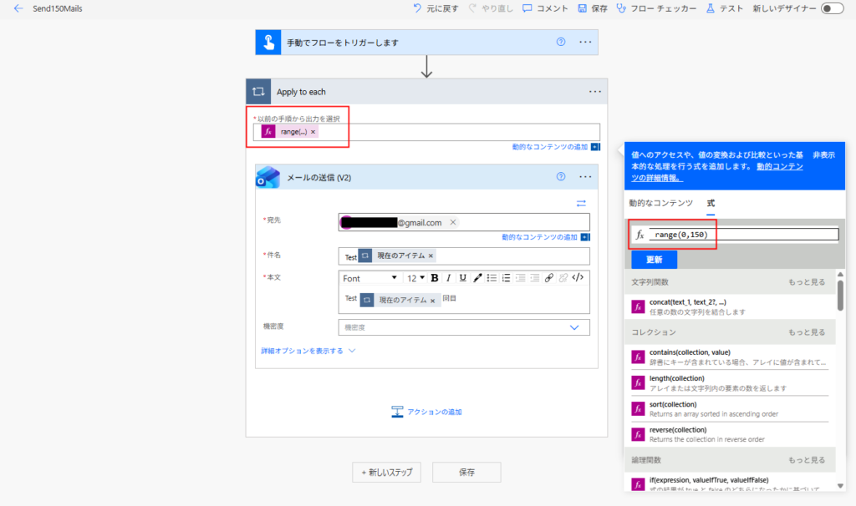The image size is (856, 506).
Task: Open the Font family dropdown
Action: [x=370, y=278]
